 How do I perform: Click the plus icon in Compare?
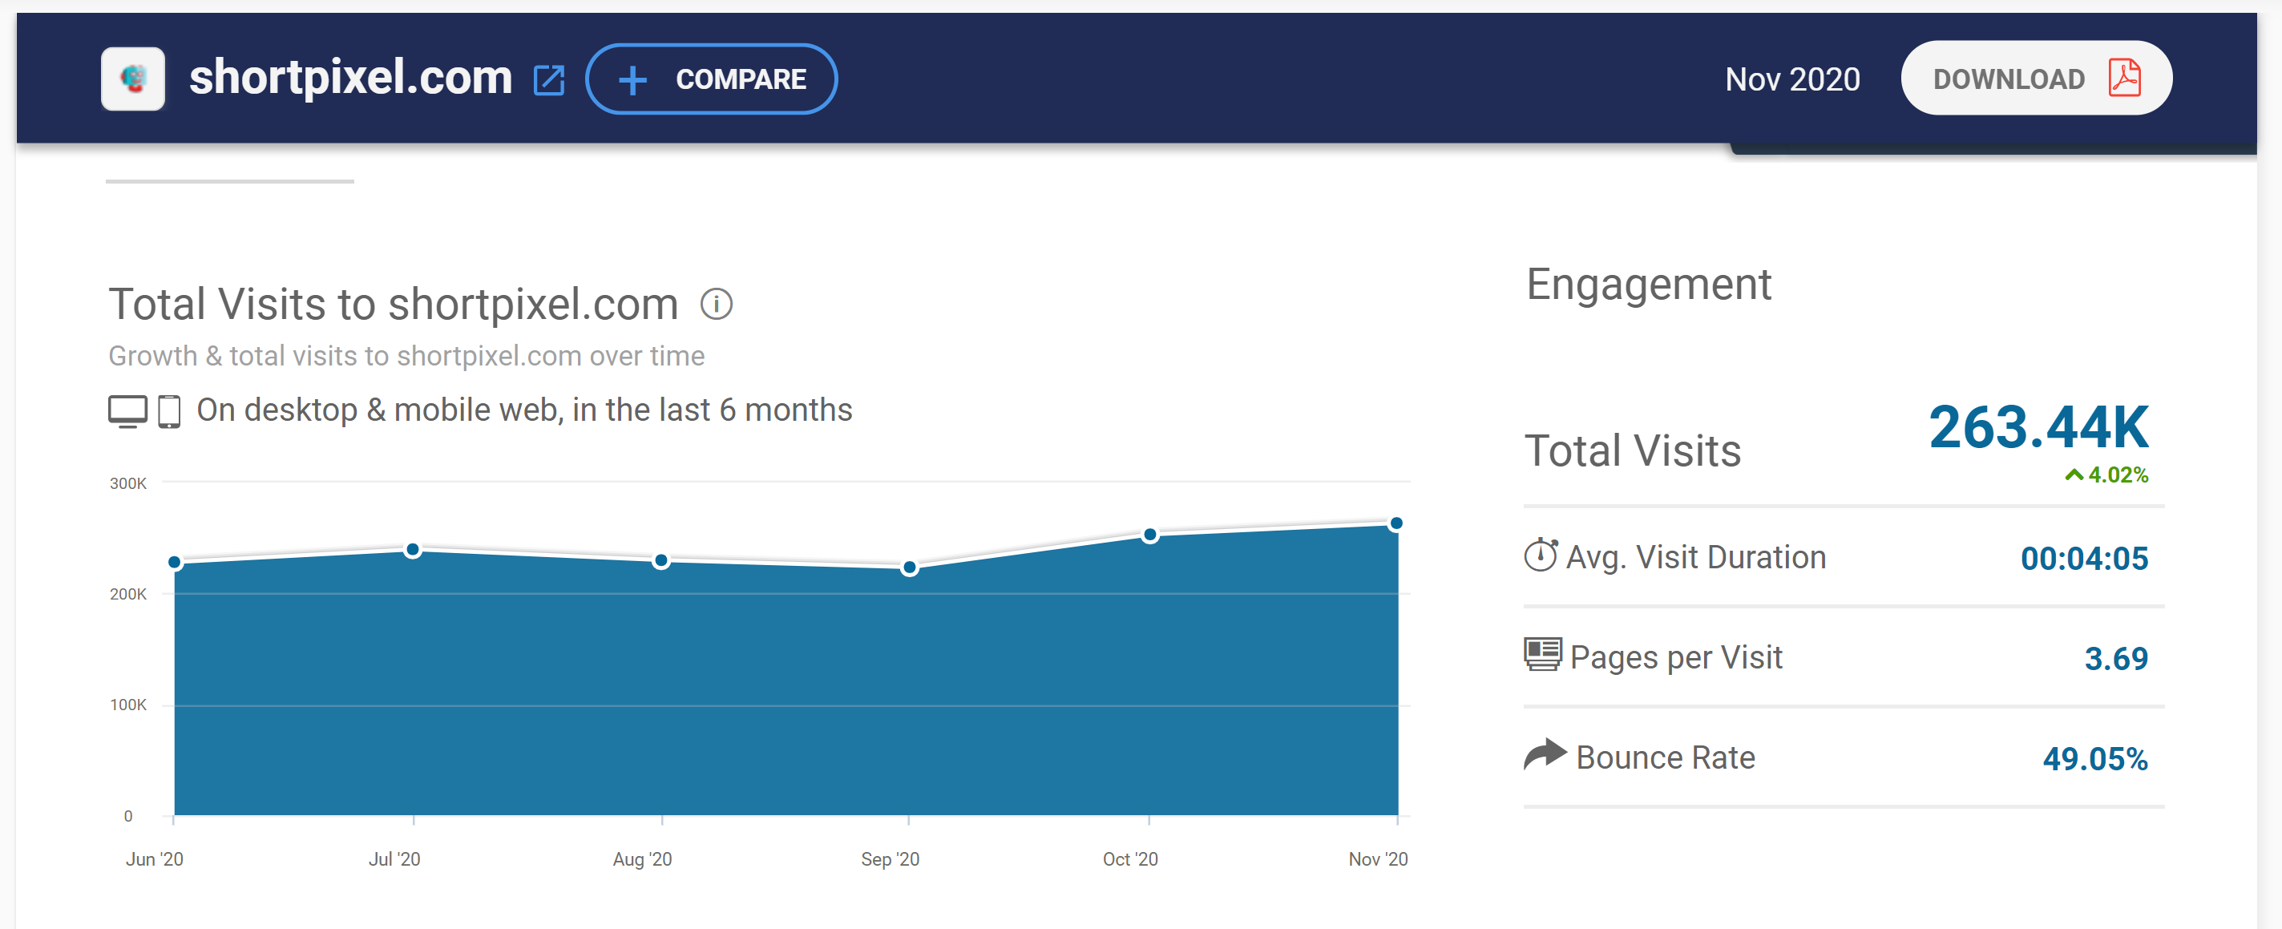tap(632, 79)
